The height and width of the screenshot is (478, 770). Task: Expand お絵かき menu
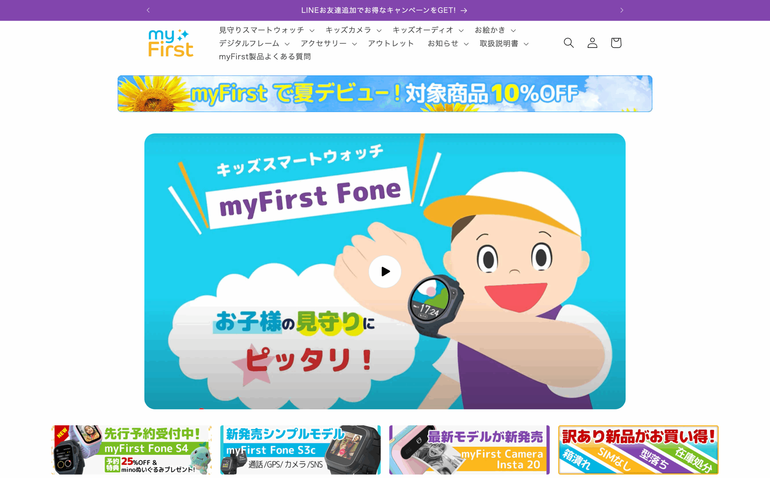[x=495, y=30]
